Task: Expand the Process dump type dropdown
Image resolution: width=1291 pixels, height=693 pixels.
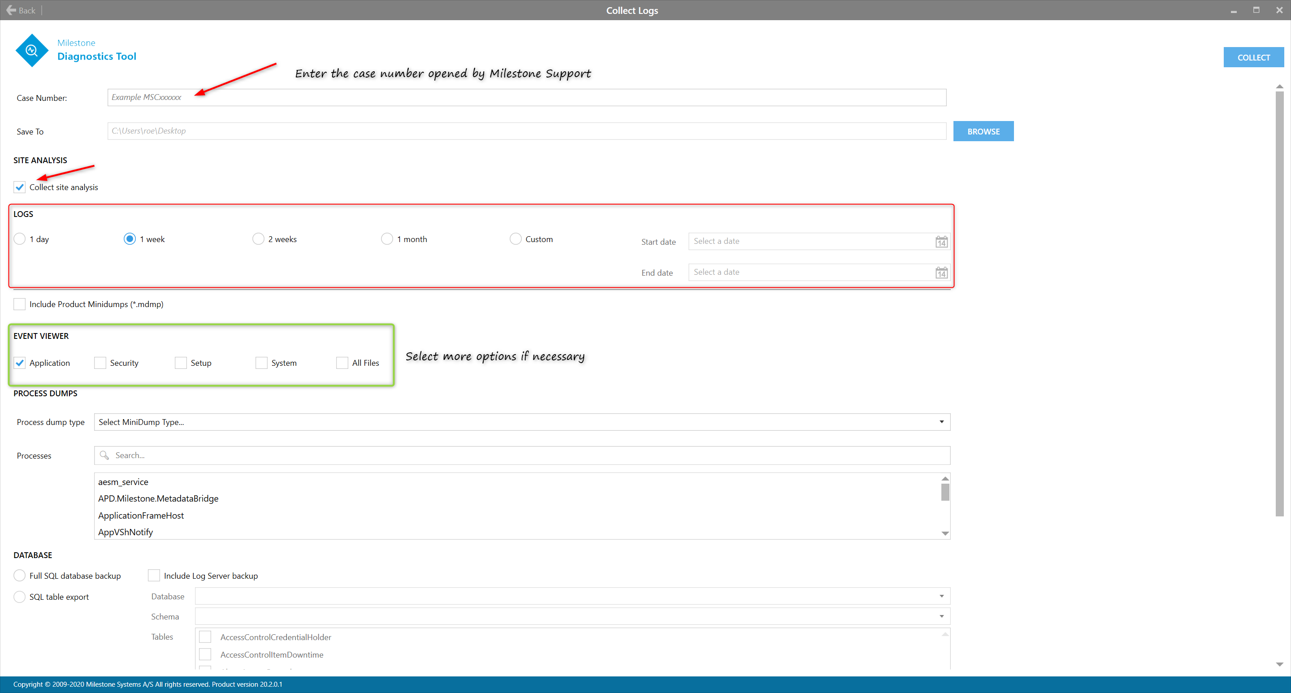Action: coord(941,422)
